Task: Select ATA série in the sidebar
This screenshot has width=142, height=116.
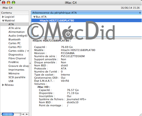Action: click(14, 28)
